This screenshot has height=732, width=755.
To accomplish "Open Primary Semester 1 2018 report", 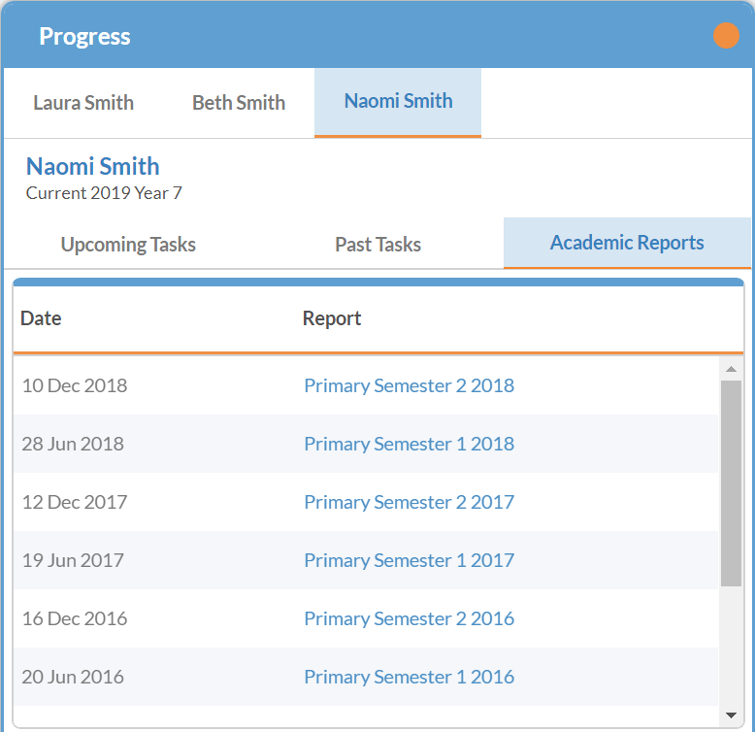I will coord(409,444).
